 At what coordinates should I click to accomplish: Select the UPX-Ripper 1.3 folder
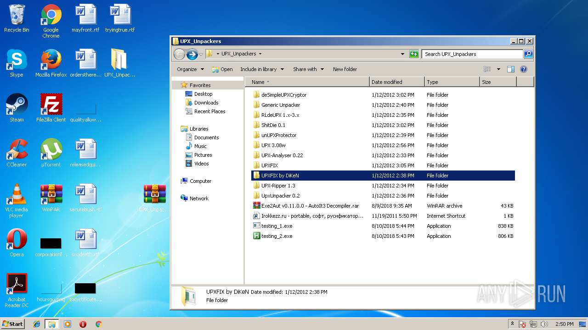(x=384, y=186)
